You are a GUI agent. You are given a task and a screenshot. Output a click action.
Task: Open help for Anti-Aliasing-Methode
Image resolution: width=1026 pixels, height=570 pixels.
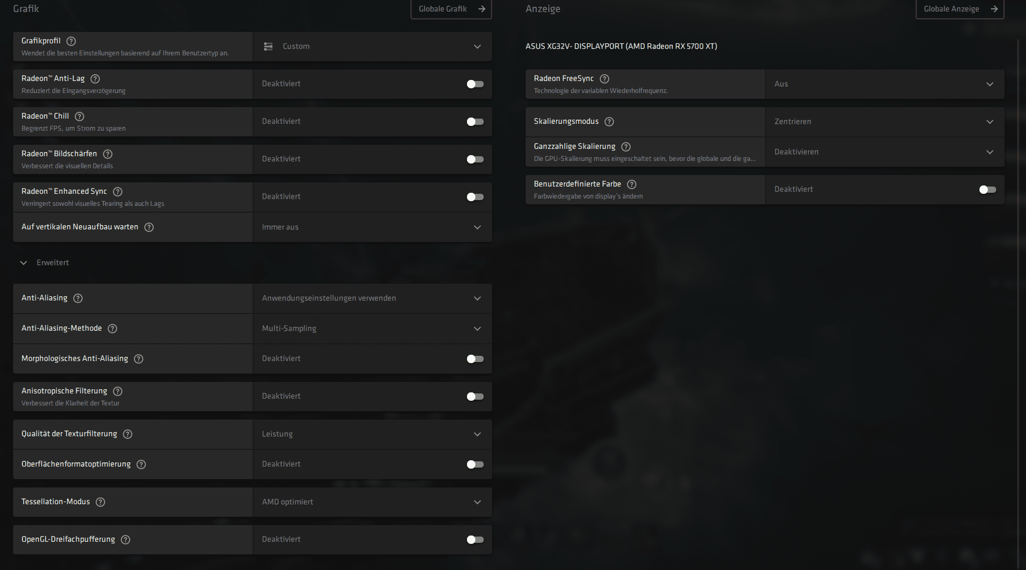[112, 329]
